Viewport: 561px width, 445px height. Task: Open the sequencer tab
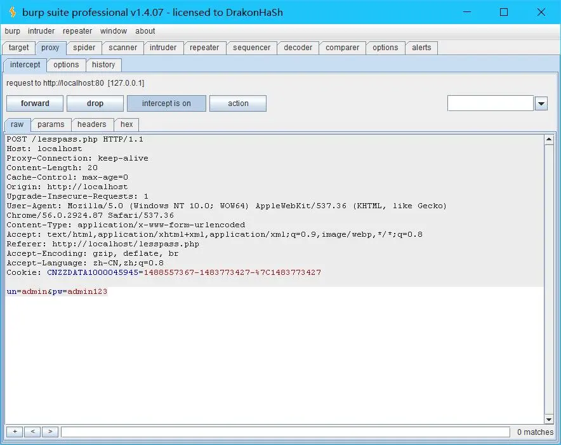click(251, 48)
